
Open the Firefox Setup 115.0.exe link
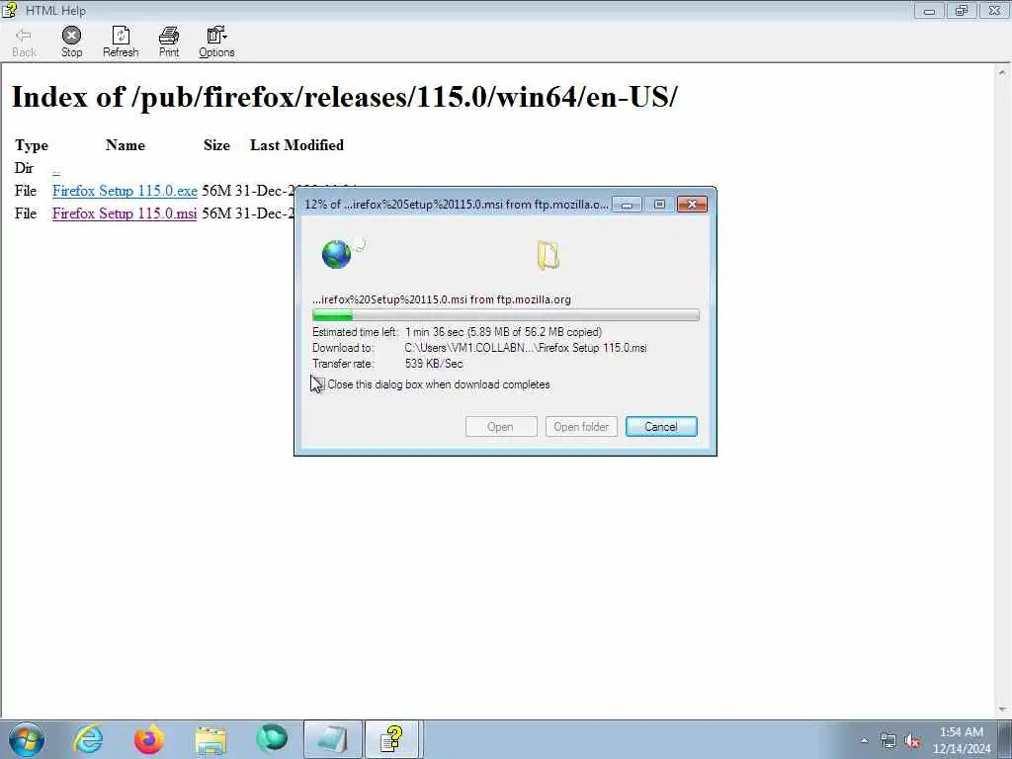tap(125, 191)
